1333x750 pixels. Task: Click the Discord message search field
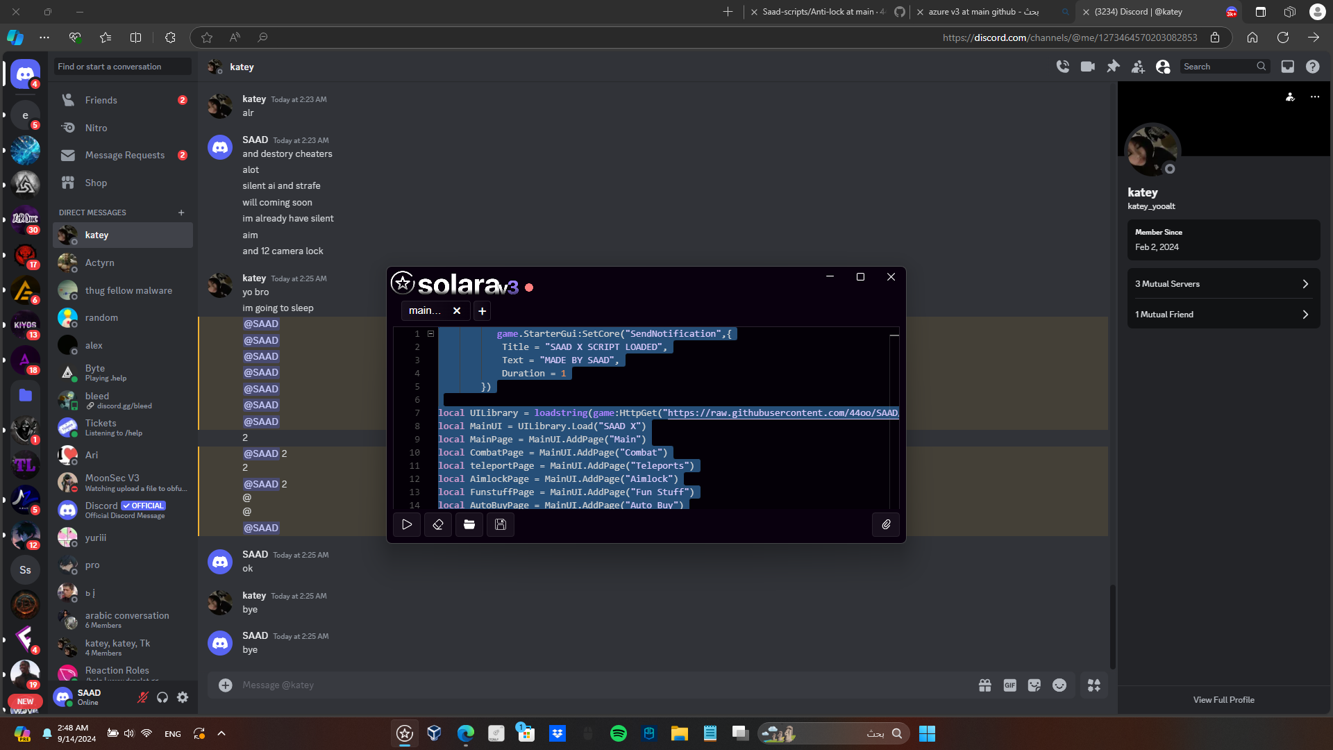point(1225,67)
